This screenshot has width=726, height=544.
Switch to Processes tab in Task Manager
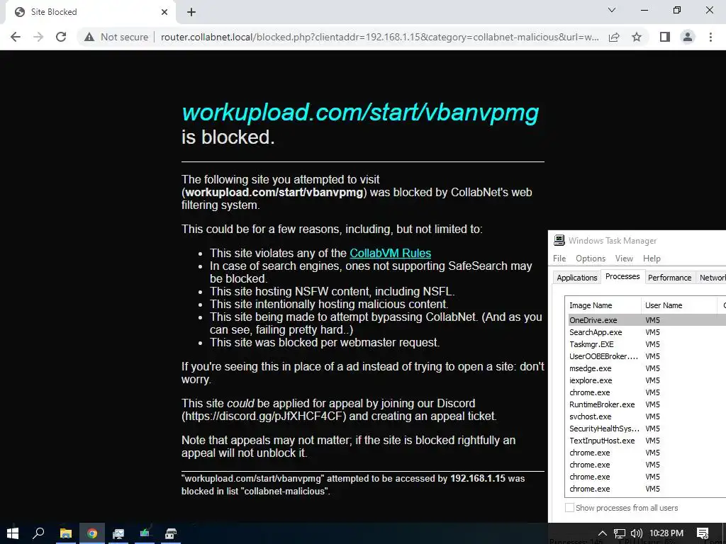click(622, 276)
